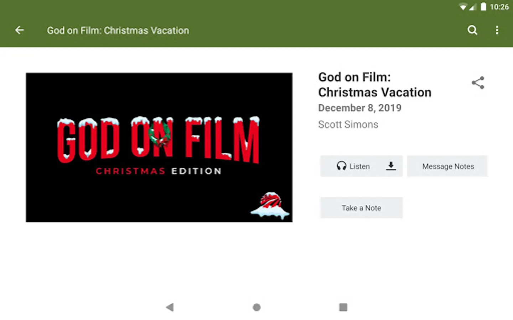Tap Android recent apps square
Image resolution: width=513 pixels, height=320 pixels.
click(343, 307)
